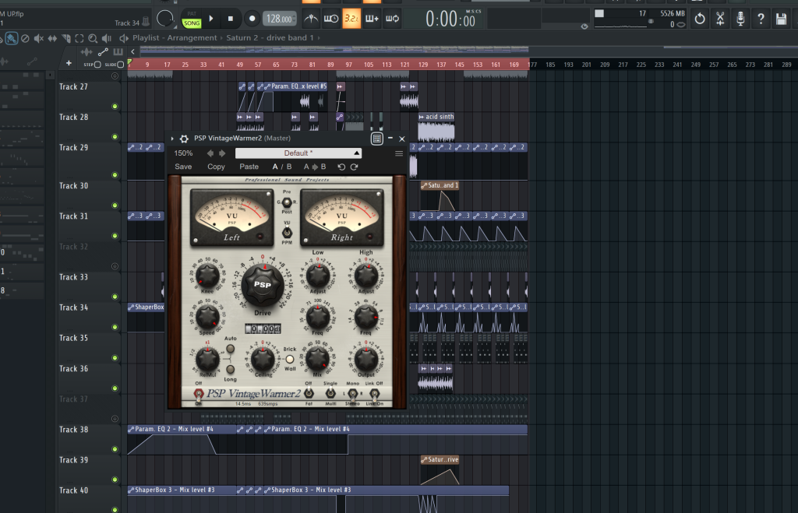Open the Default preset dropdown
This screenshot has width=798, height=513.
tap(298, 153)
